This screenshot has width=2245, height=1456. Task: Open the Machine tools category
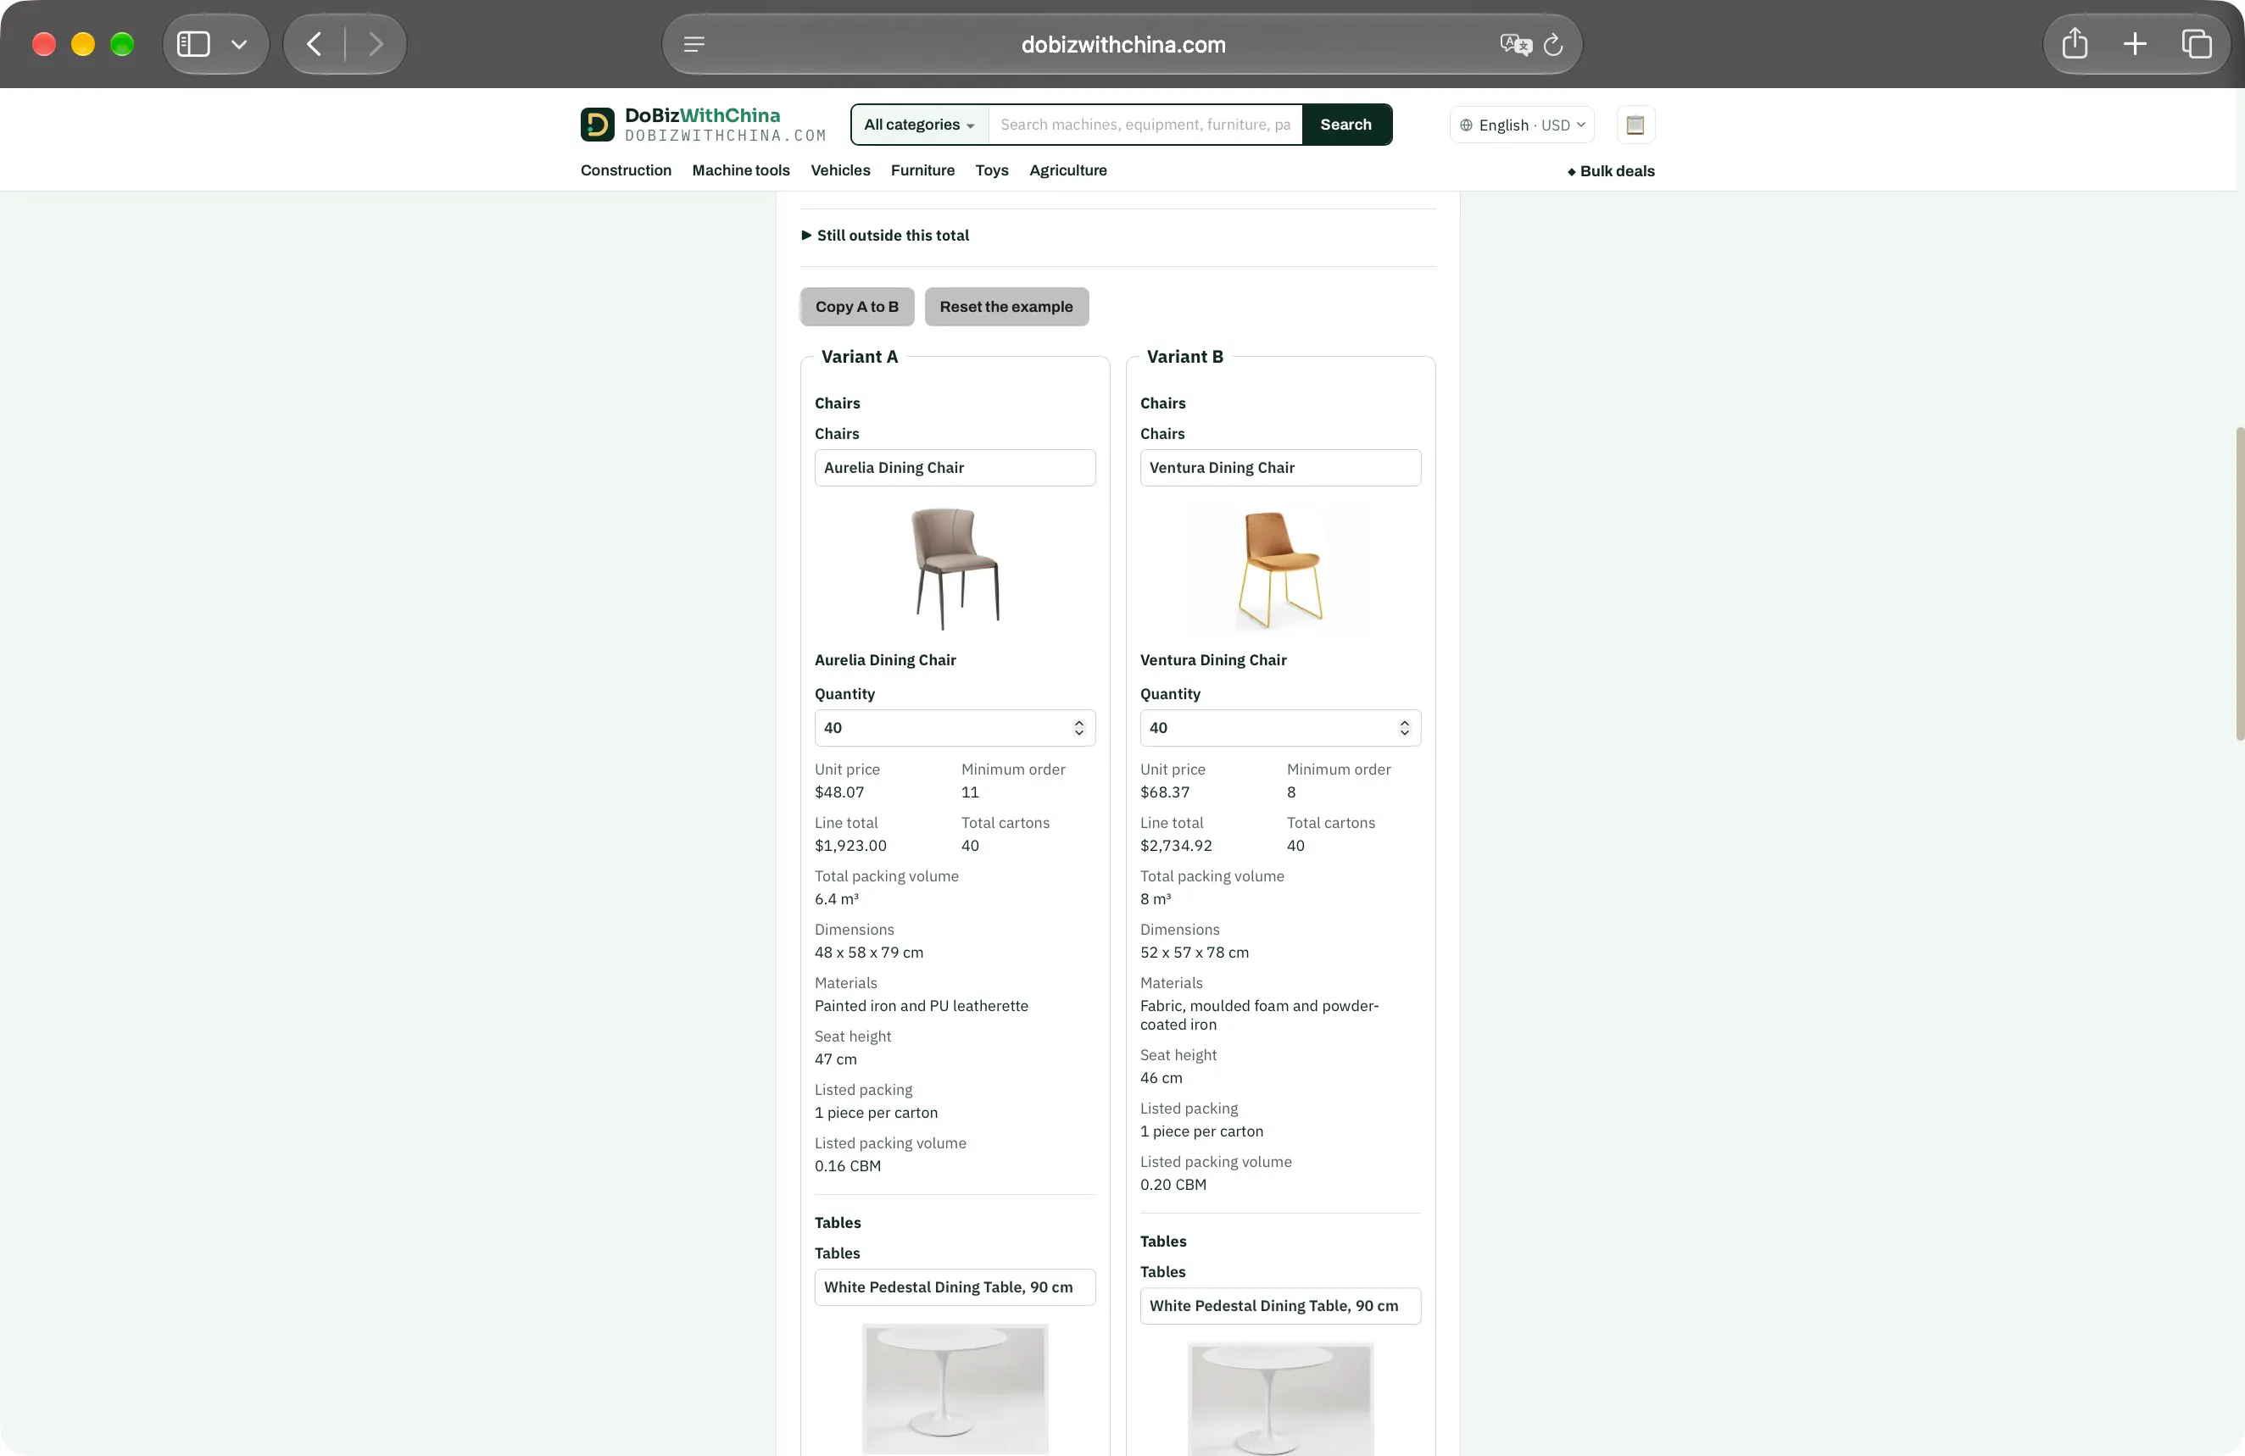tap(740, 169)
